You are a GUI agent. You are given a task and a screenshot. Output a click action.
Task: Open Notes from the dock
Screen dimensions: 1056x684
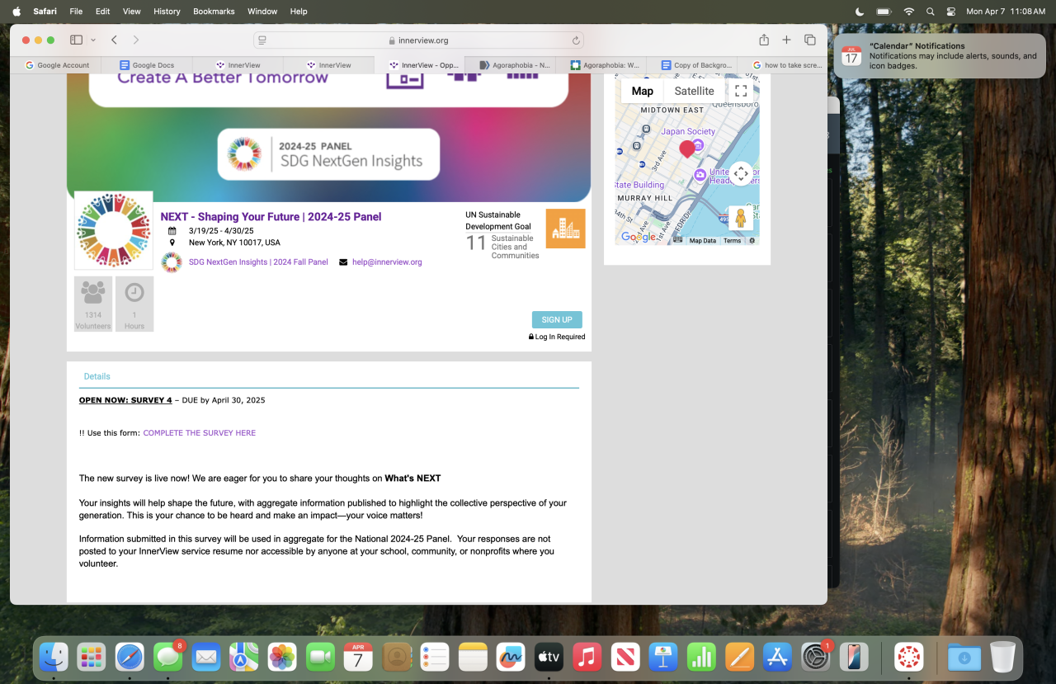474,657
